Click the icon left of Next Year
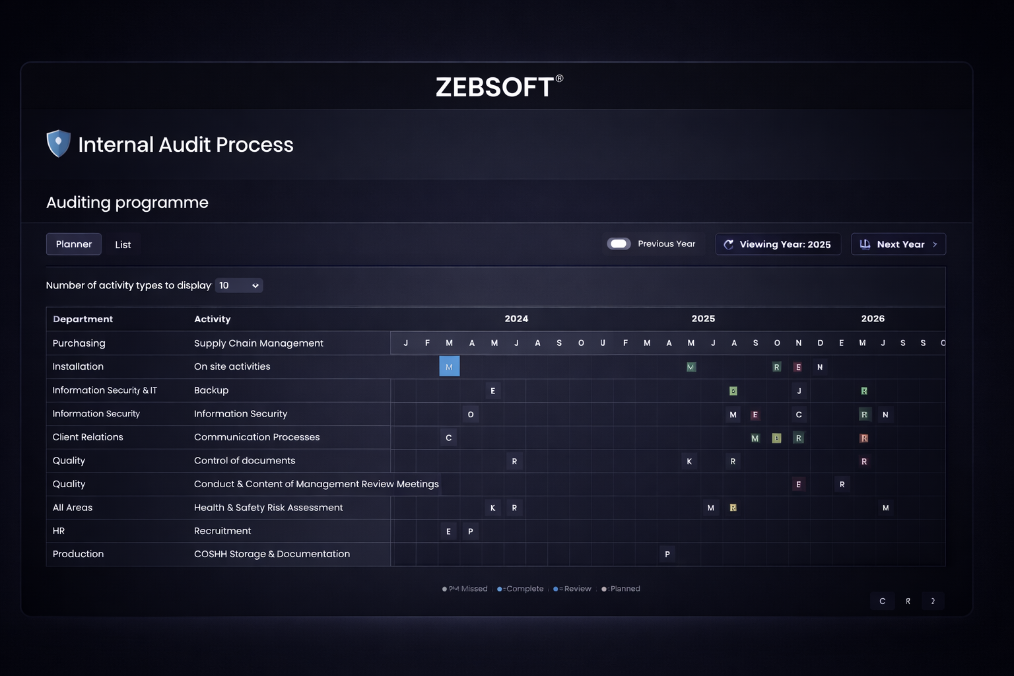This screenshot has height=676, width=1014. click(865, 244)
